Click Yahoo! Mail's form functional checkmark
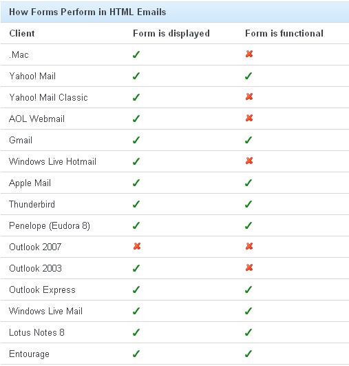 pyautogui.click(x=248, y=76)
